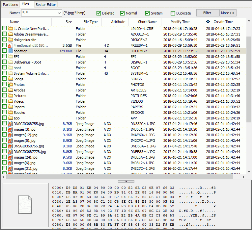Click the bootmgr file icon
252x230 pixels.
coord(10,51)
